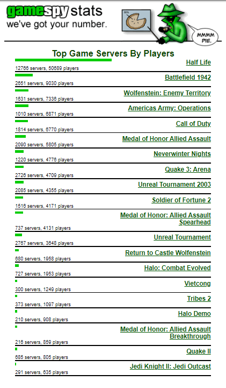Open Jedi Knight II: Jedi Outcast link

click(x=170, y=366)
